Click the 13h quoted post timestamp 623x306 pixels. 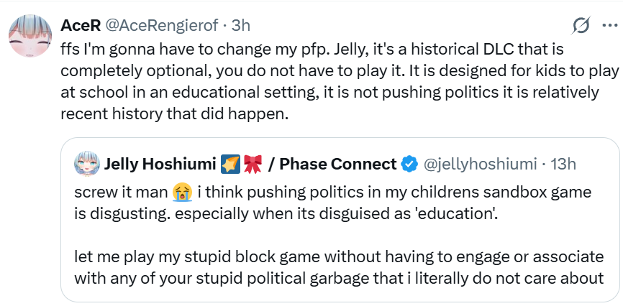[x=563, y=164]
